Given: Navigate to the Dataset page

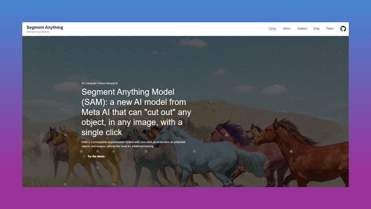Looking at the screenshot, I should point(302,29).
